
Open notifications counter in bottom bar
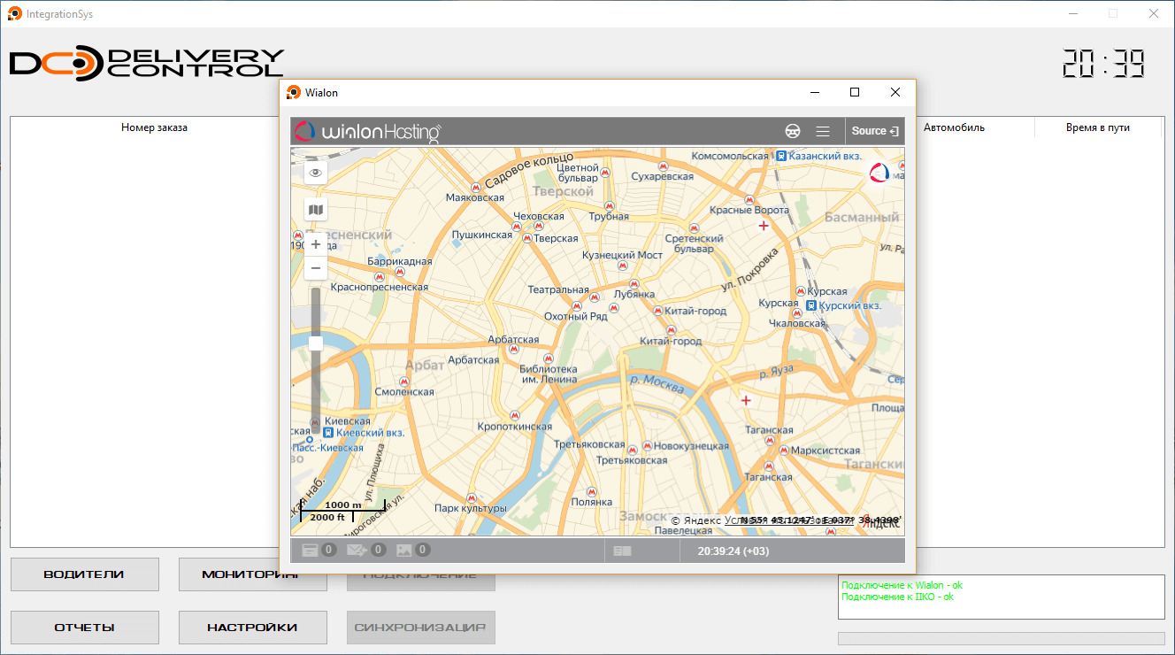coord(319,551)
